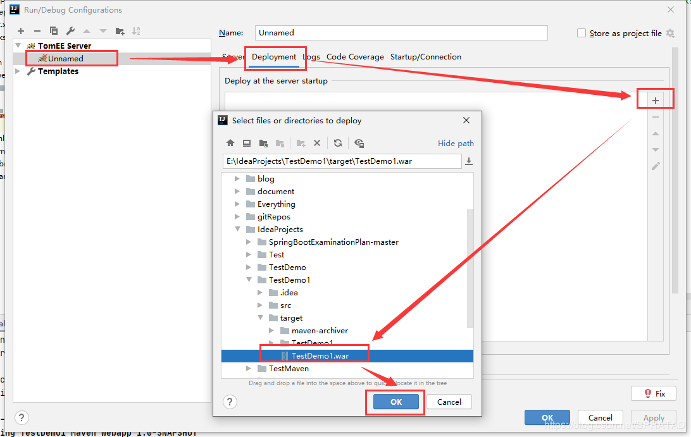Expand the gitRepos folder
Screen dimensions: 691x437
(x=238, y=217)
